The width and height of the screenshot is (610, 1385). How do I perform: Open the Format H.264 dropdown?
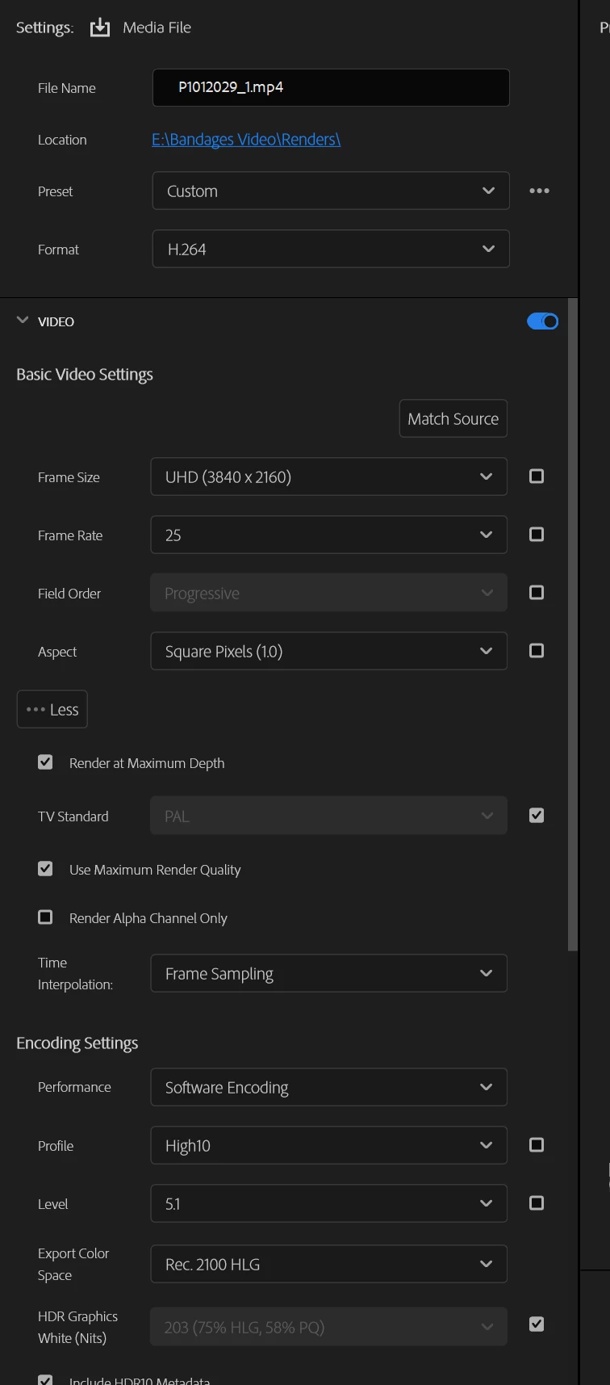[x=330, y=250]
